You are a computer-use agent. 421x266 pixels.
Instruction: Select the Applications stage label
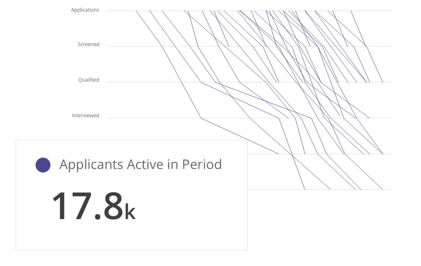85,10
